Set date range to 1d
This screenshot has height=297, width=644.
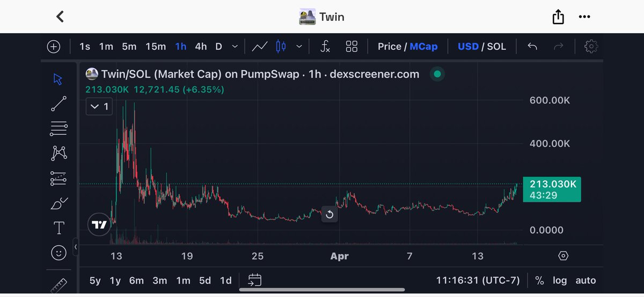click(226, 280)
